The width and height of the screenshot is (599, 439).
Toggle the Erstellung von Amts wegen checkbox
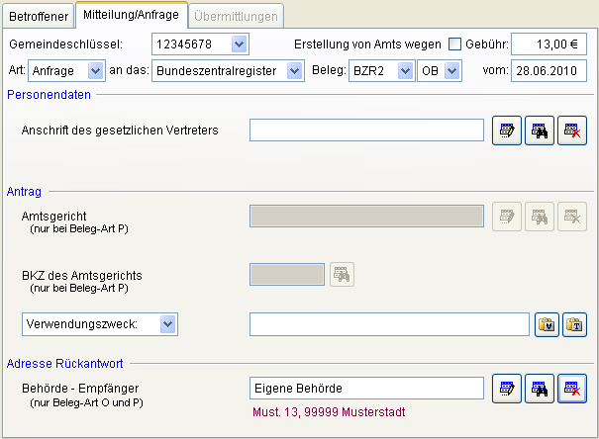point(455,44)
